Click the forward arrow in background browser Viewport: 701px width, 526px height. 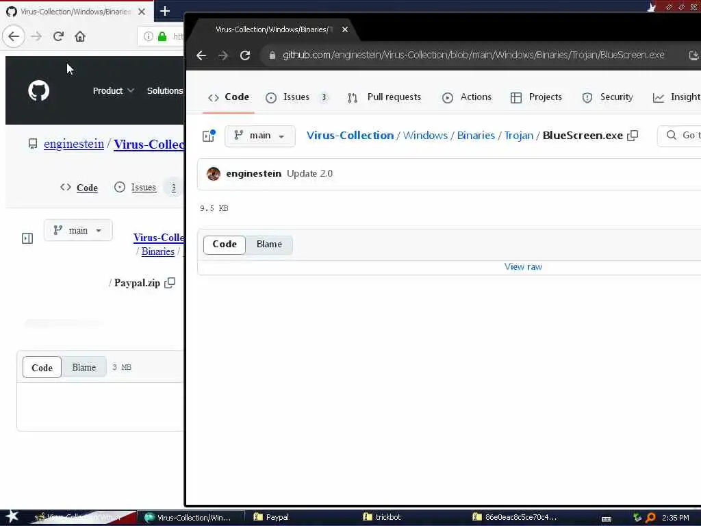pos(36,36)
